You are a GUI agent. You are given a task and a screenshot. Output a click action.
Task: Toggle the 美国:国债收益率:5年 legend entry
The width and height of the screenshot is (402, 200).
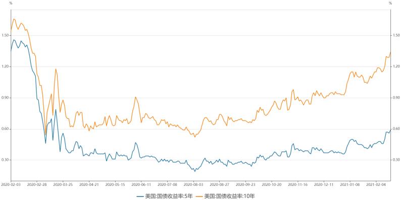[165, 196]
